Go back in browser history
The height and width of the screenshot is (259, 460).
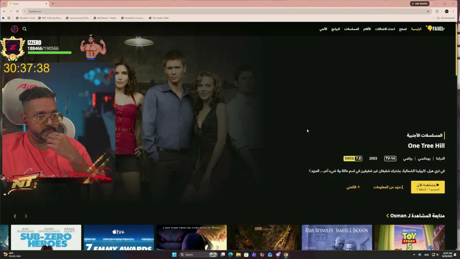[4, 11]
